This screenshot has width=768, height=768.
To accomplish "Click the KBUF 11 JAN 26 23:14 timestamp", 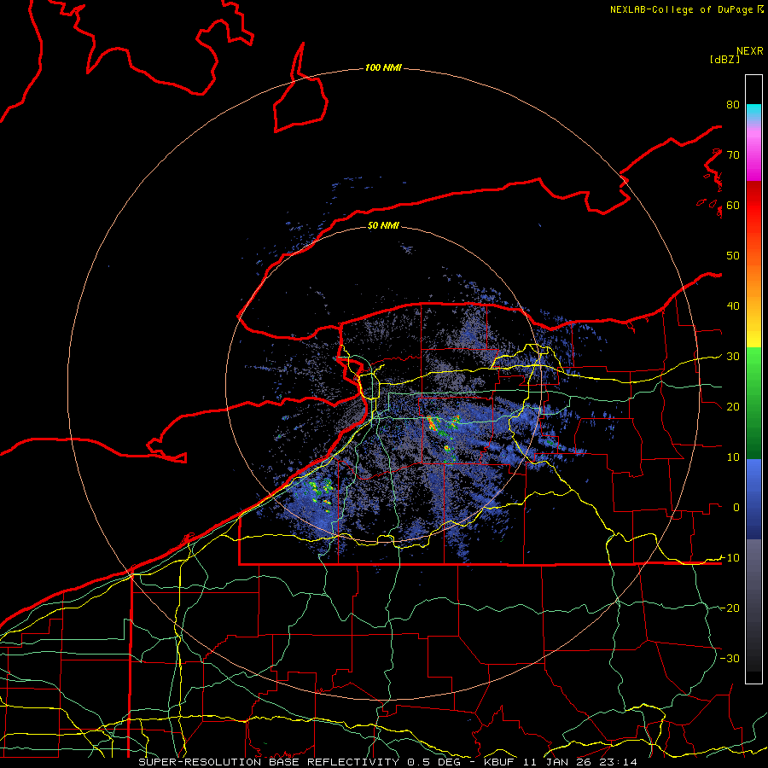I will [x=561, y=762].
